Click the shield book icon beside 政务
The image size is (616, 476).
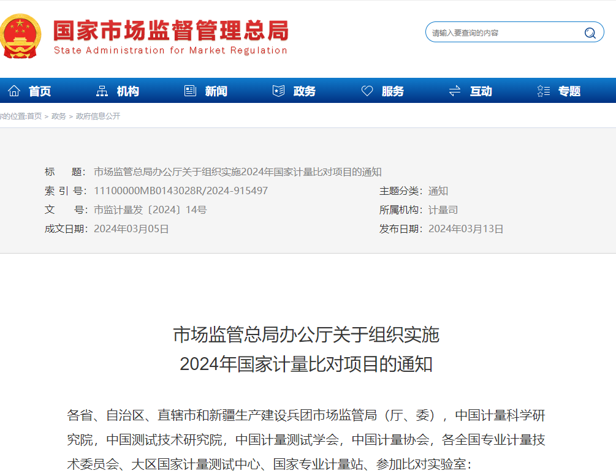pyautogui.click(x=278, y=91)
